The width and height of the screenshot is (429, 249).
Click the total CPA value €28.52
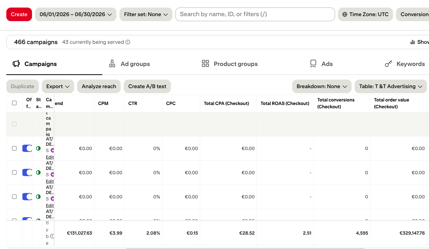pyautogui.click(x=247, y=233)
